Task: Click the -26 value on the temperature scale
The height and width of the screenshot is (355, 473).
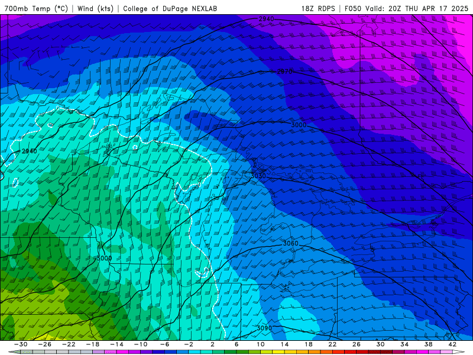Action: coord(45,344)
